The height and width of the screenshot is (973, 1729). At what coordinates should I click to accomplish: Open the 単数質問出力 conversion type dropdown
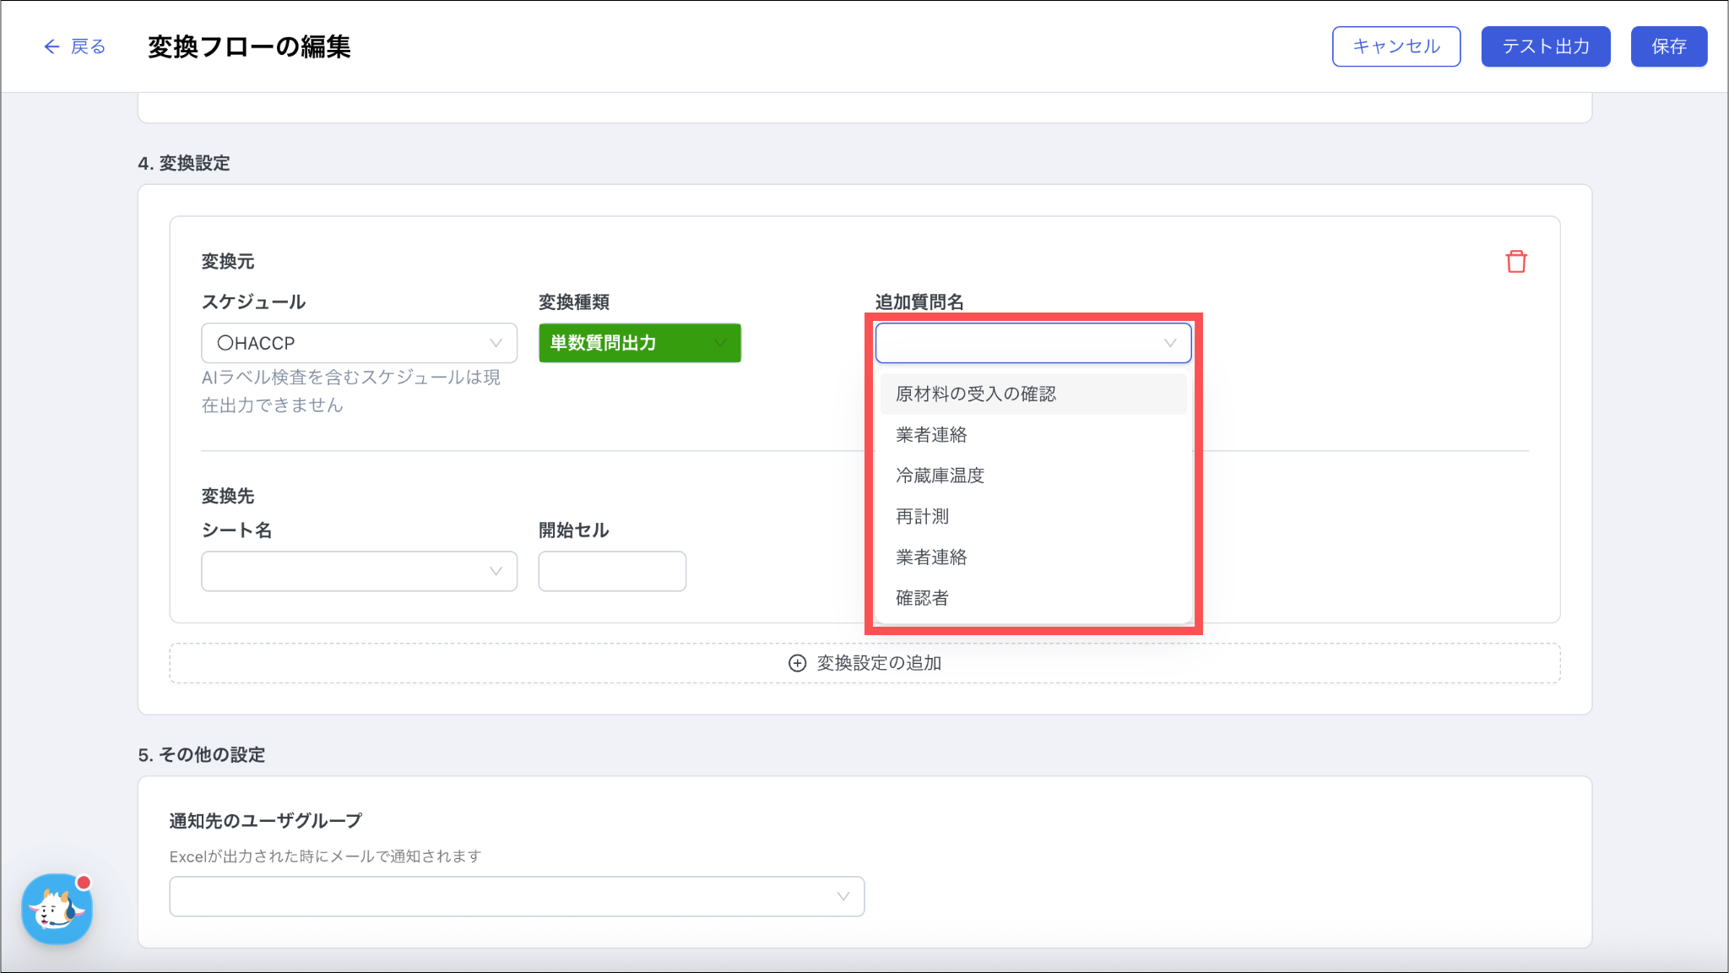(639, 343)
